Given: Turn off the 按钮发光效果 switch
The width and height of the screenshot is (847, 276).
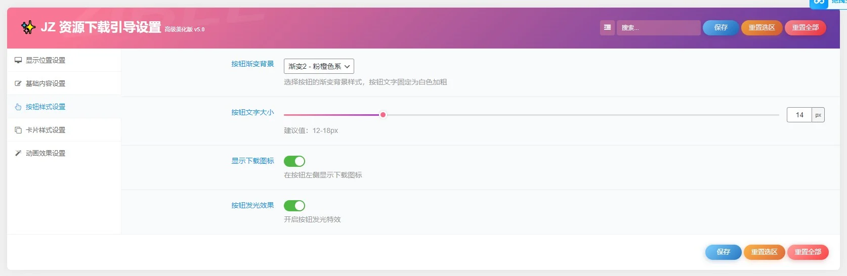Looking at the screenshot, I should point(294,206).
